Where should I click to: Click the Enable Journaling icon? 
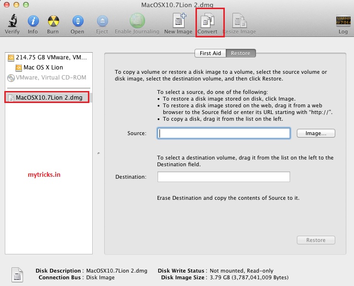coord(137,21)
